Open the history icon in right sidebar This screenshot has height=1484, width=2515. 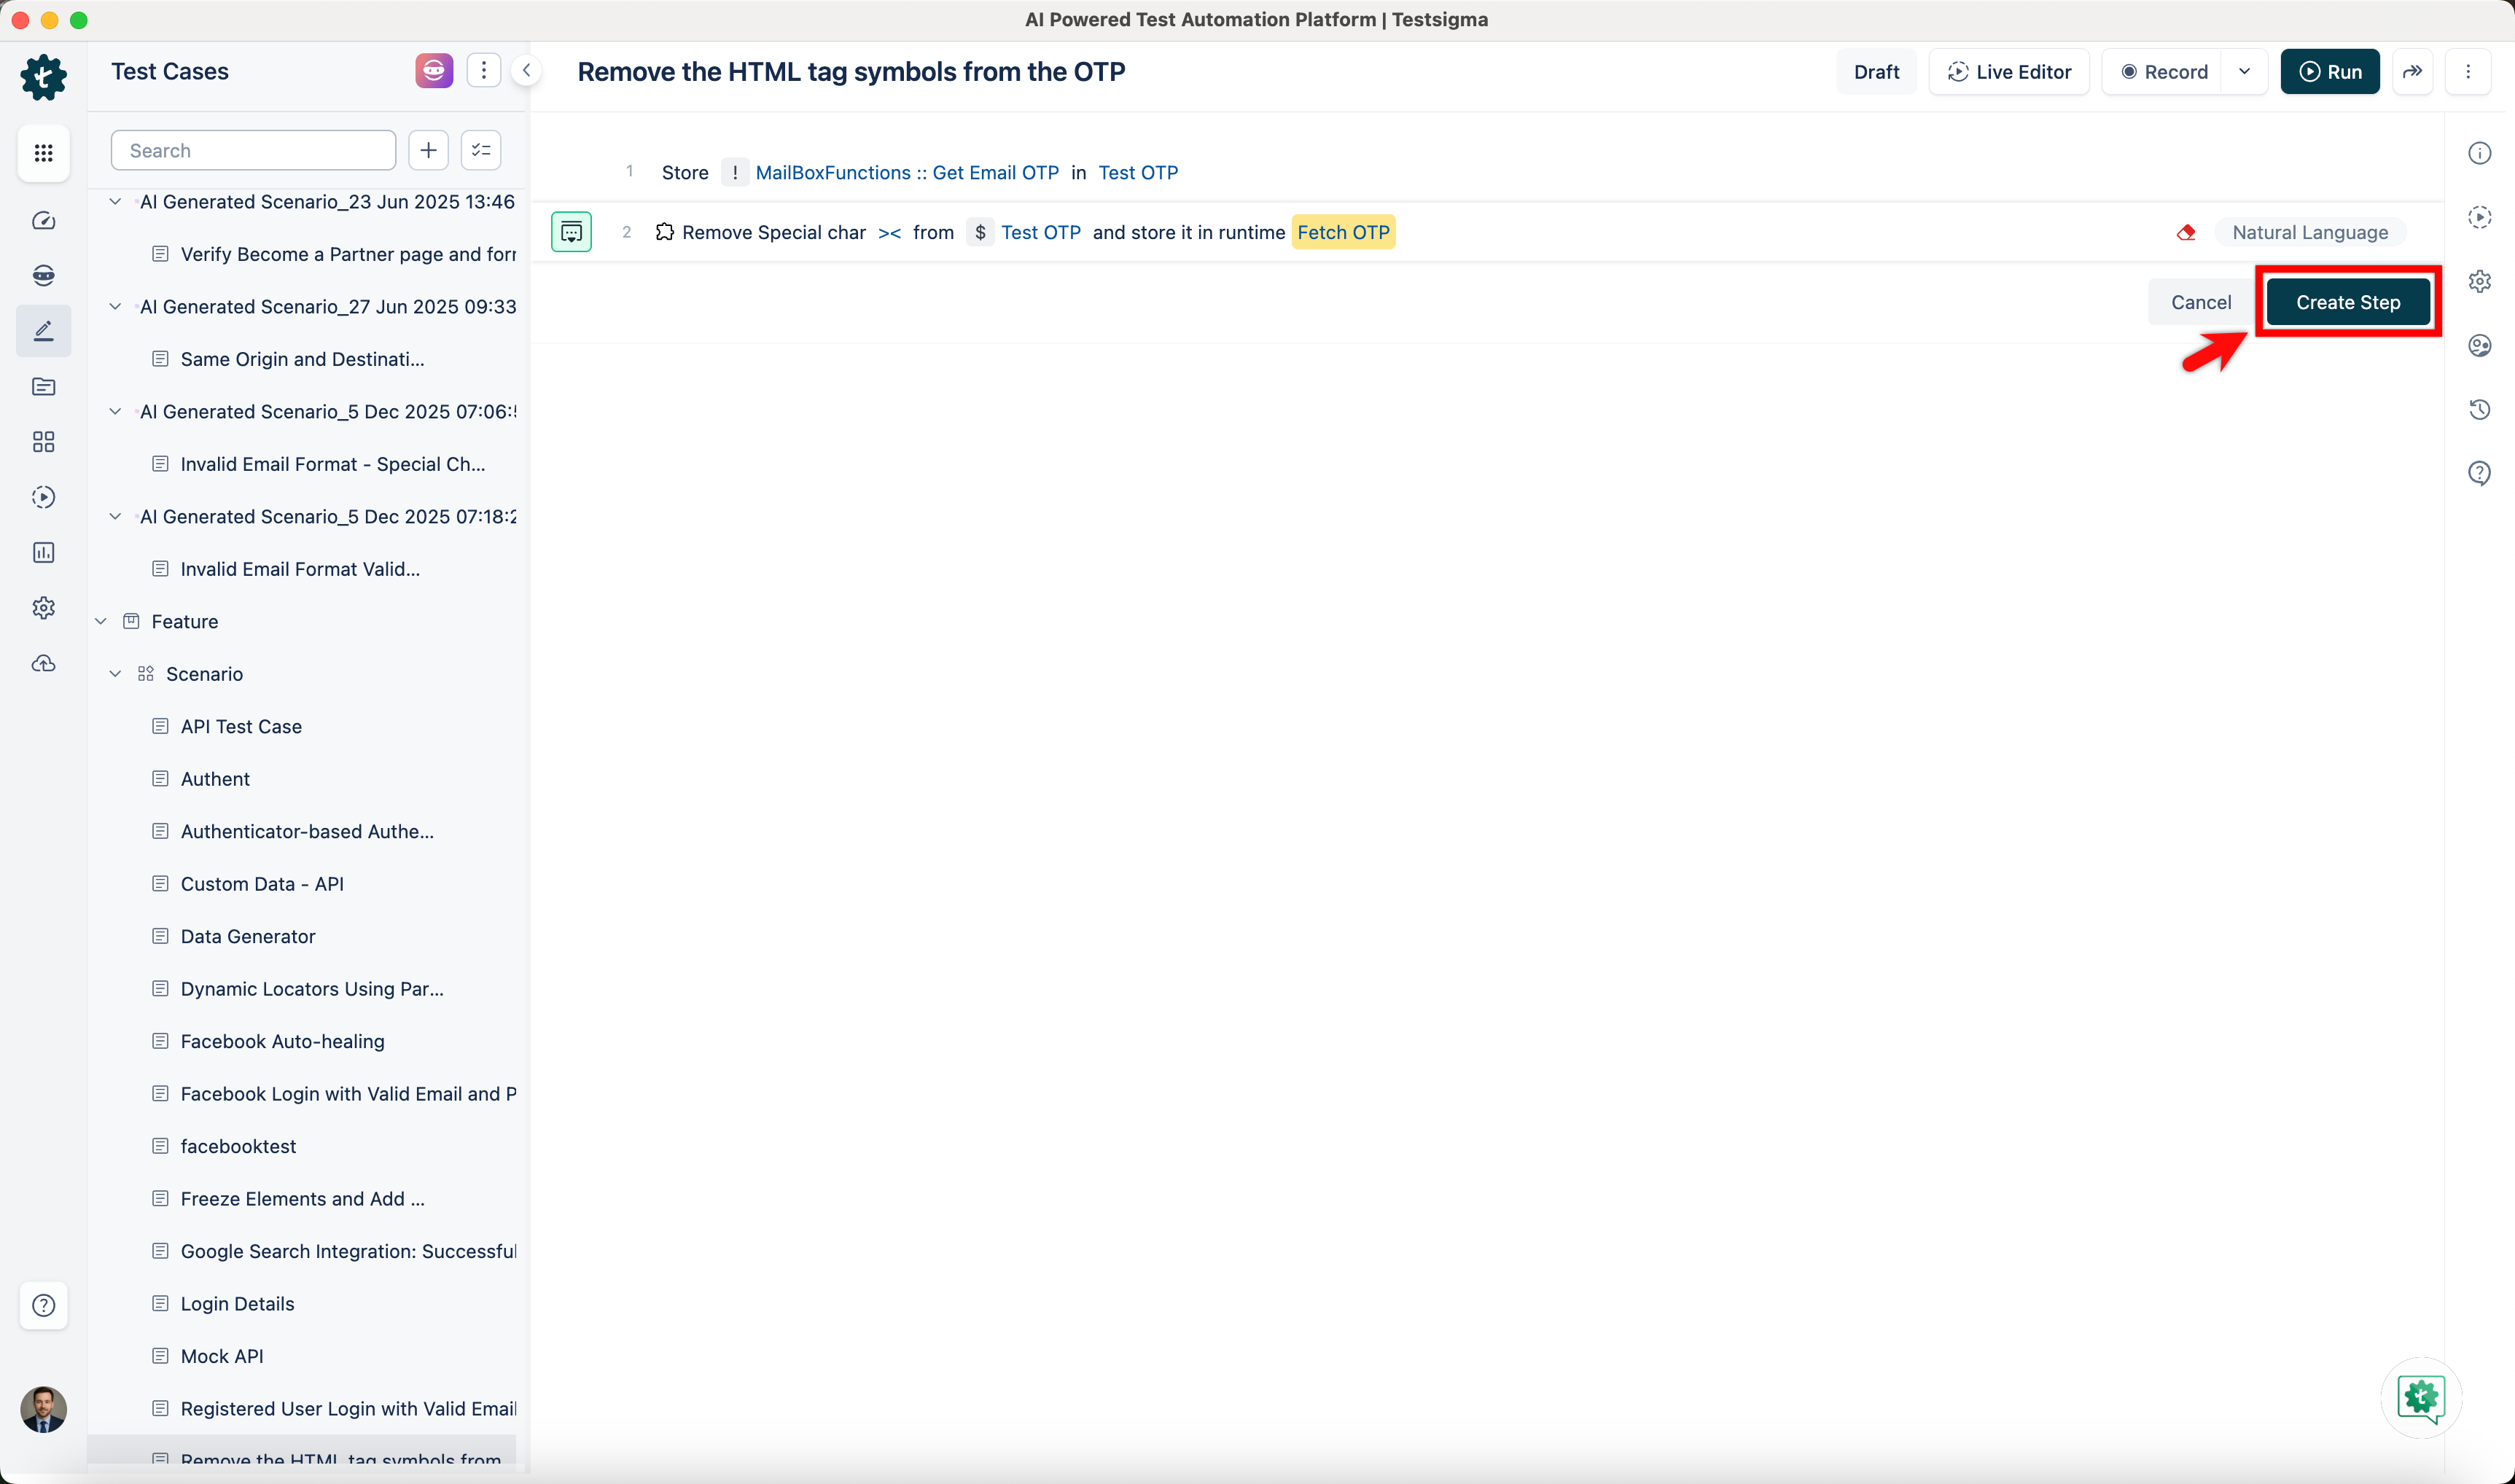(2479, 409)
